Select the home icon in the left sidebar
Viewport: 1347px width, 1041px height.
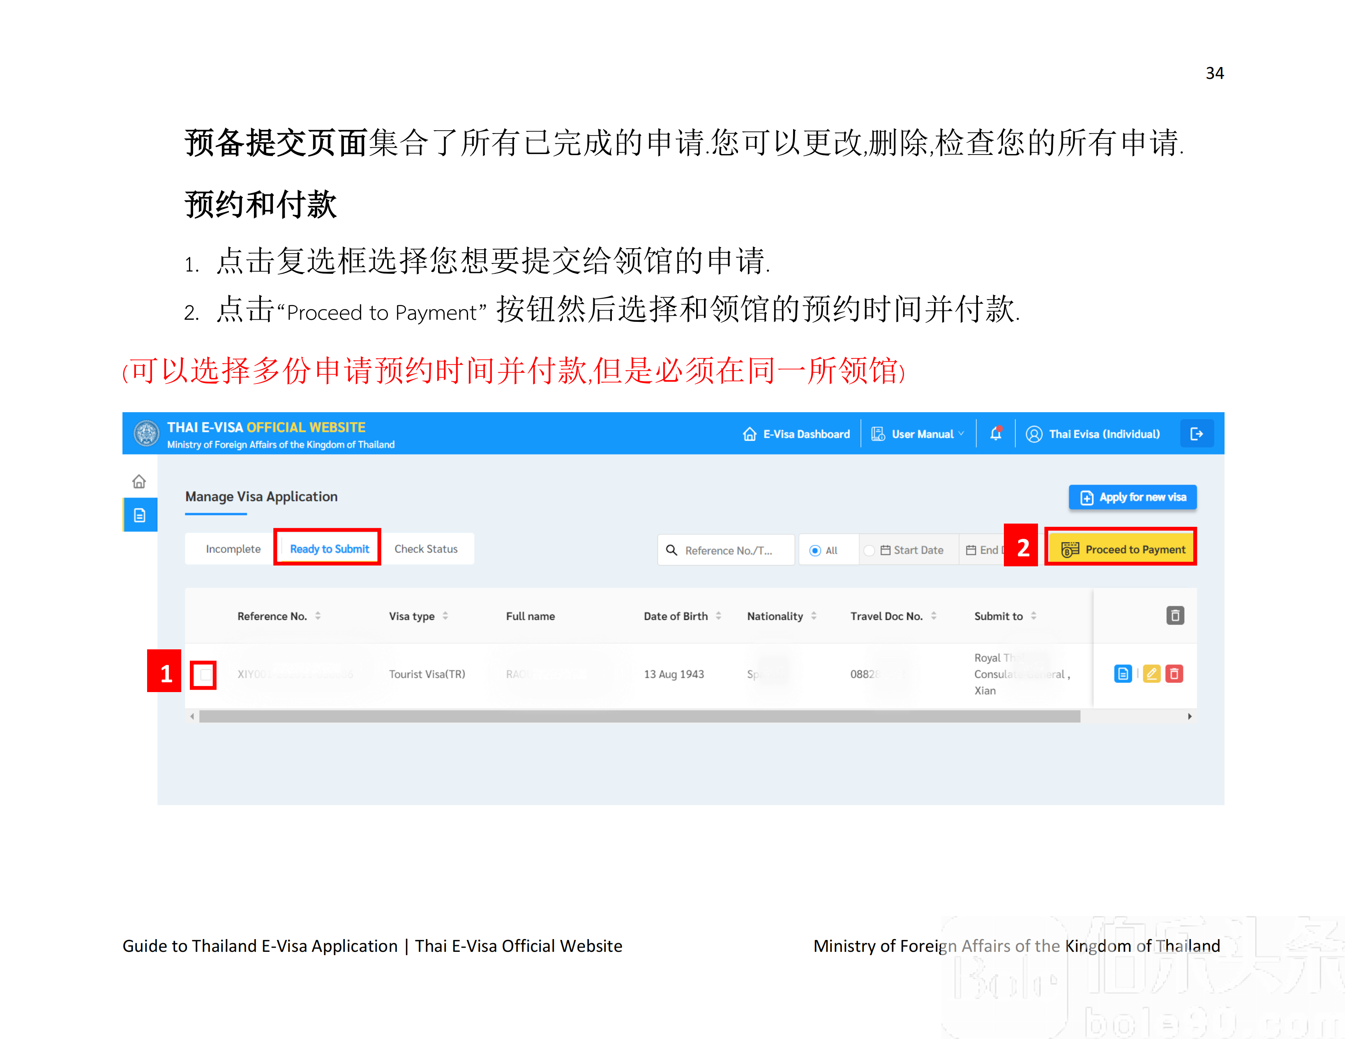click(x=139, y=482)
